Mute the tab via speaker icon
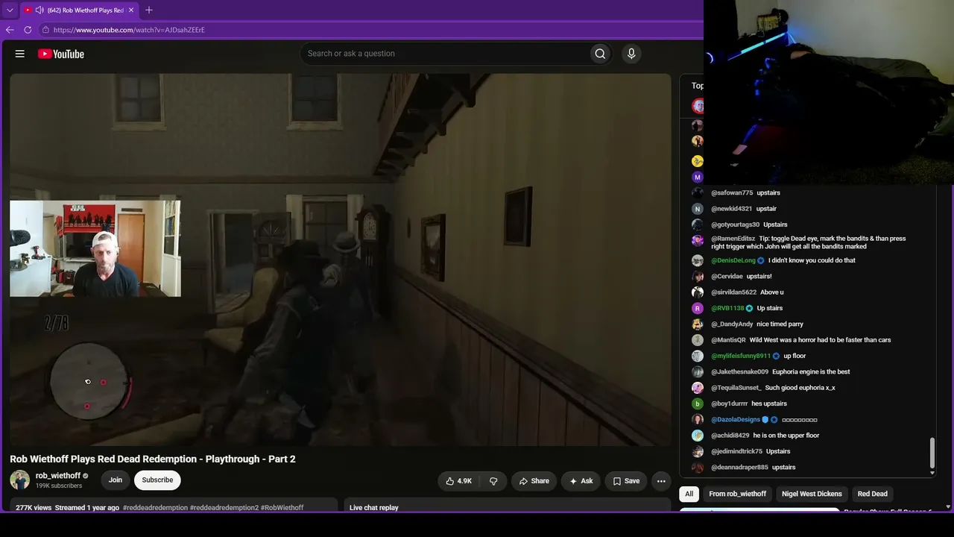954x537 pixels. point(40,10)
